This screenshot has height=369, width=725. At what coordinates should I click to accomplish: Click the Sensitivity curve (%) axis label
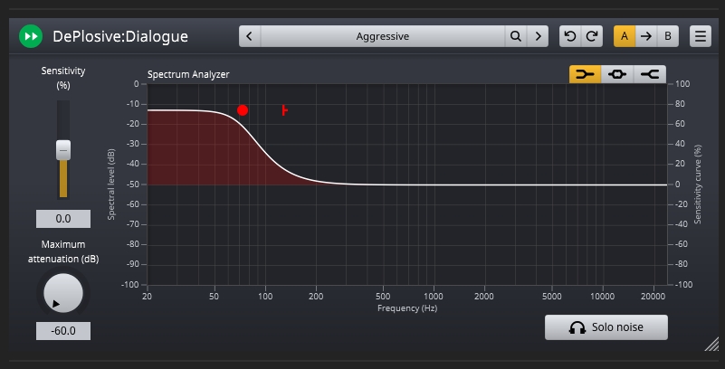697,184
